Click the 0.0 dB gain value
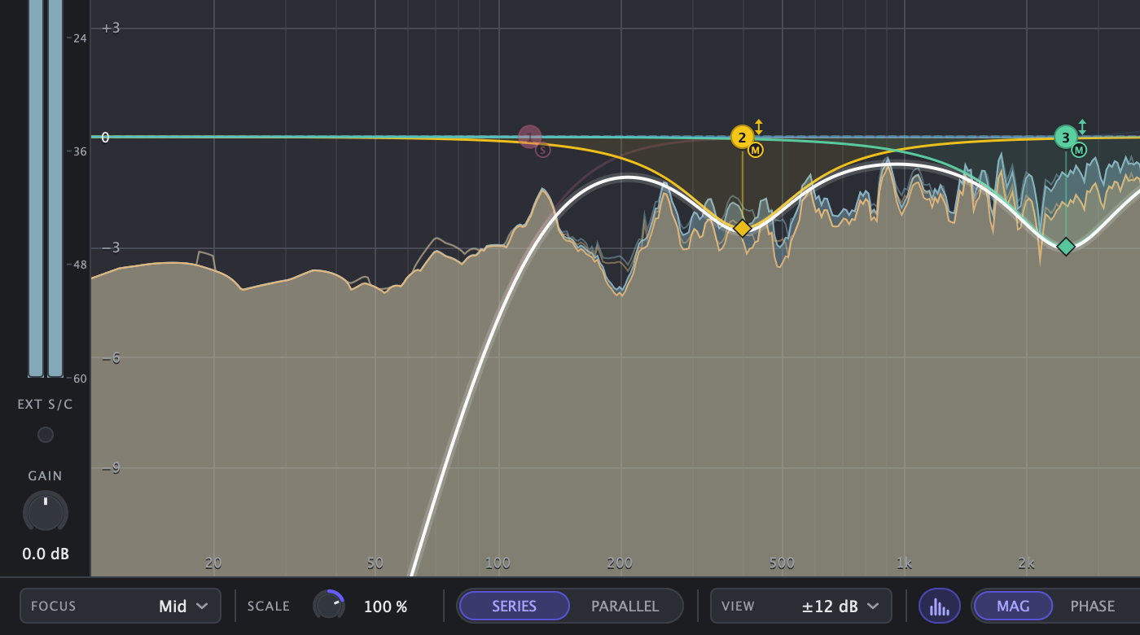1140x635 pixels. pos(46,554)
